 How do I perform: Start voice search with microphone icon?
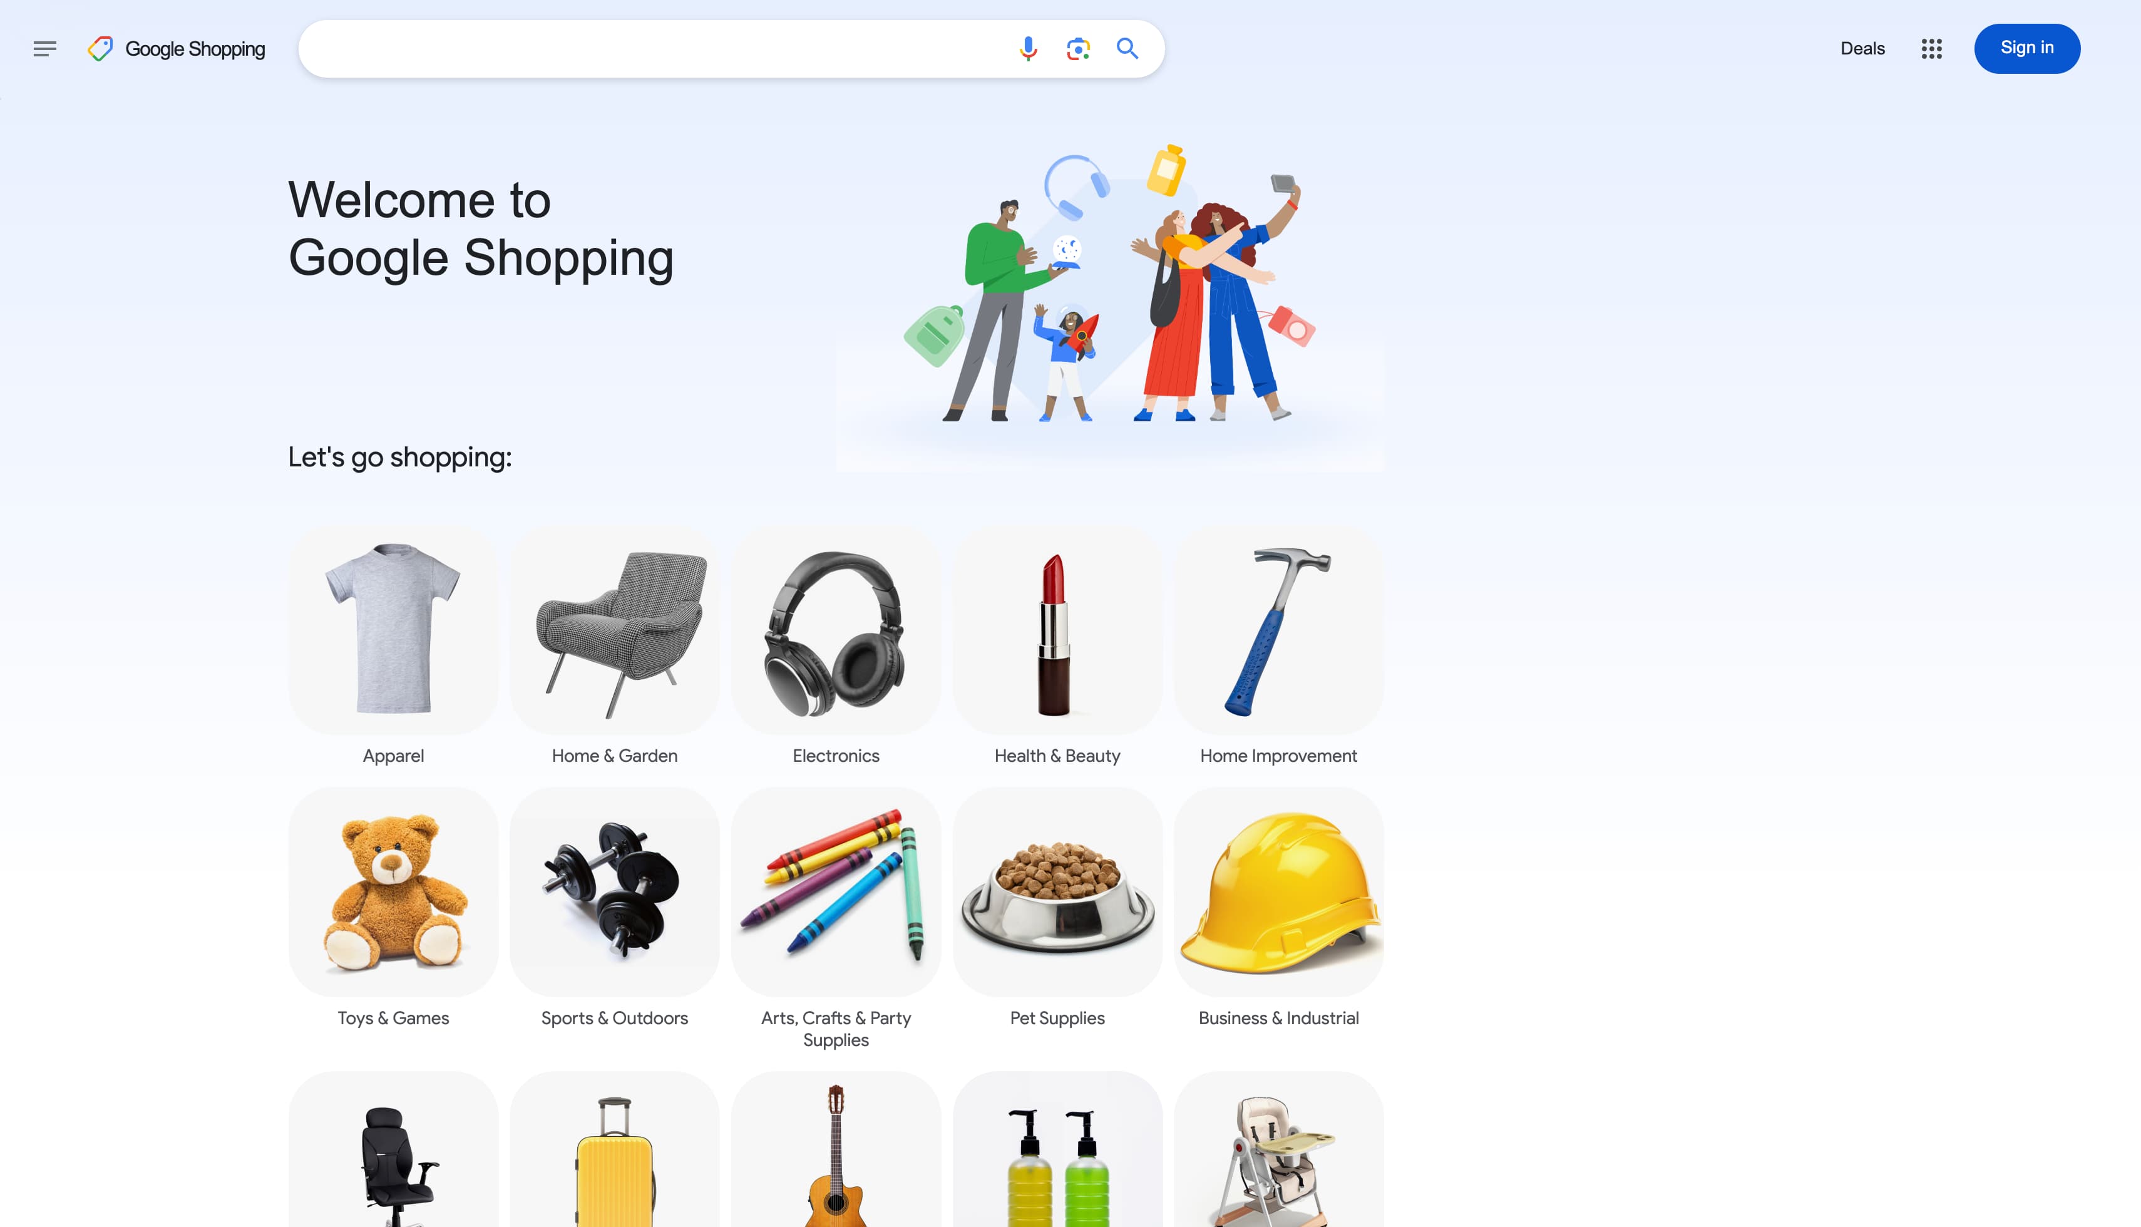click(x=1028, y=49)
